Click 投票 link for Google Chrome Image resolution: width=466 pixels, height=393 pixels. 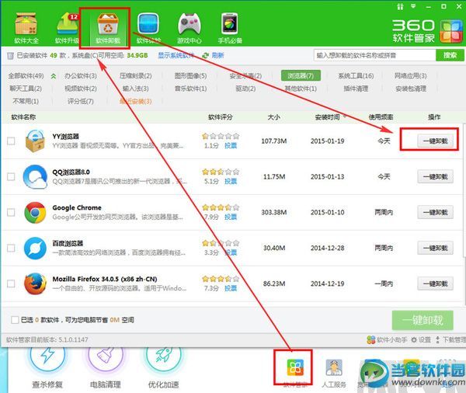tap(231, 217)
